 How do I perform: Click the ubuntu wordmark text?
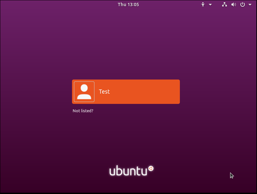coord(128,171)
